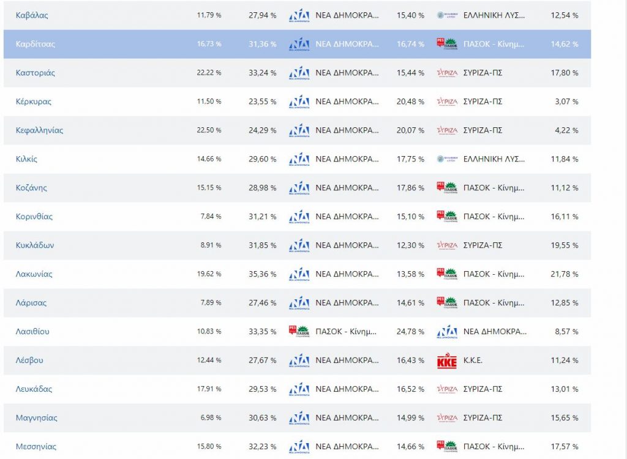The width and height of the screenshot is (627, 459).
Task: Open the Κορινθίας region link
Action: pyautogui.click(x=34, y=217)
